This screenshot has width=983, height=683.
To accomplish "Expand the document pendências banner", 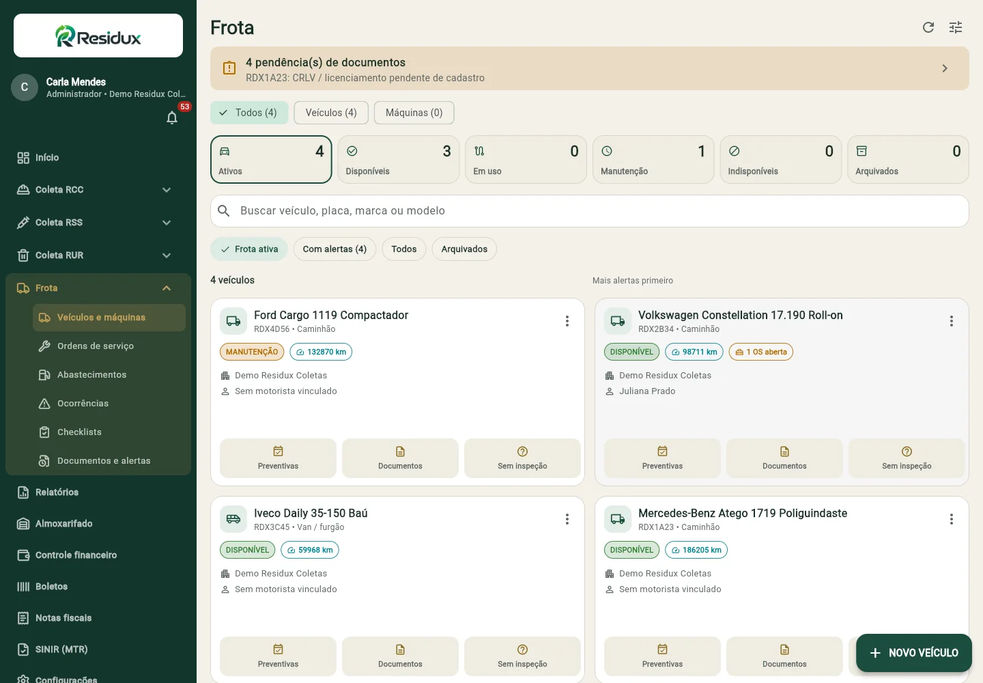I will pos(590,68).
